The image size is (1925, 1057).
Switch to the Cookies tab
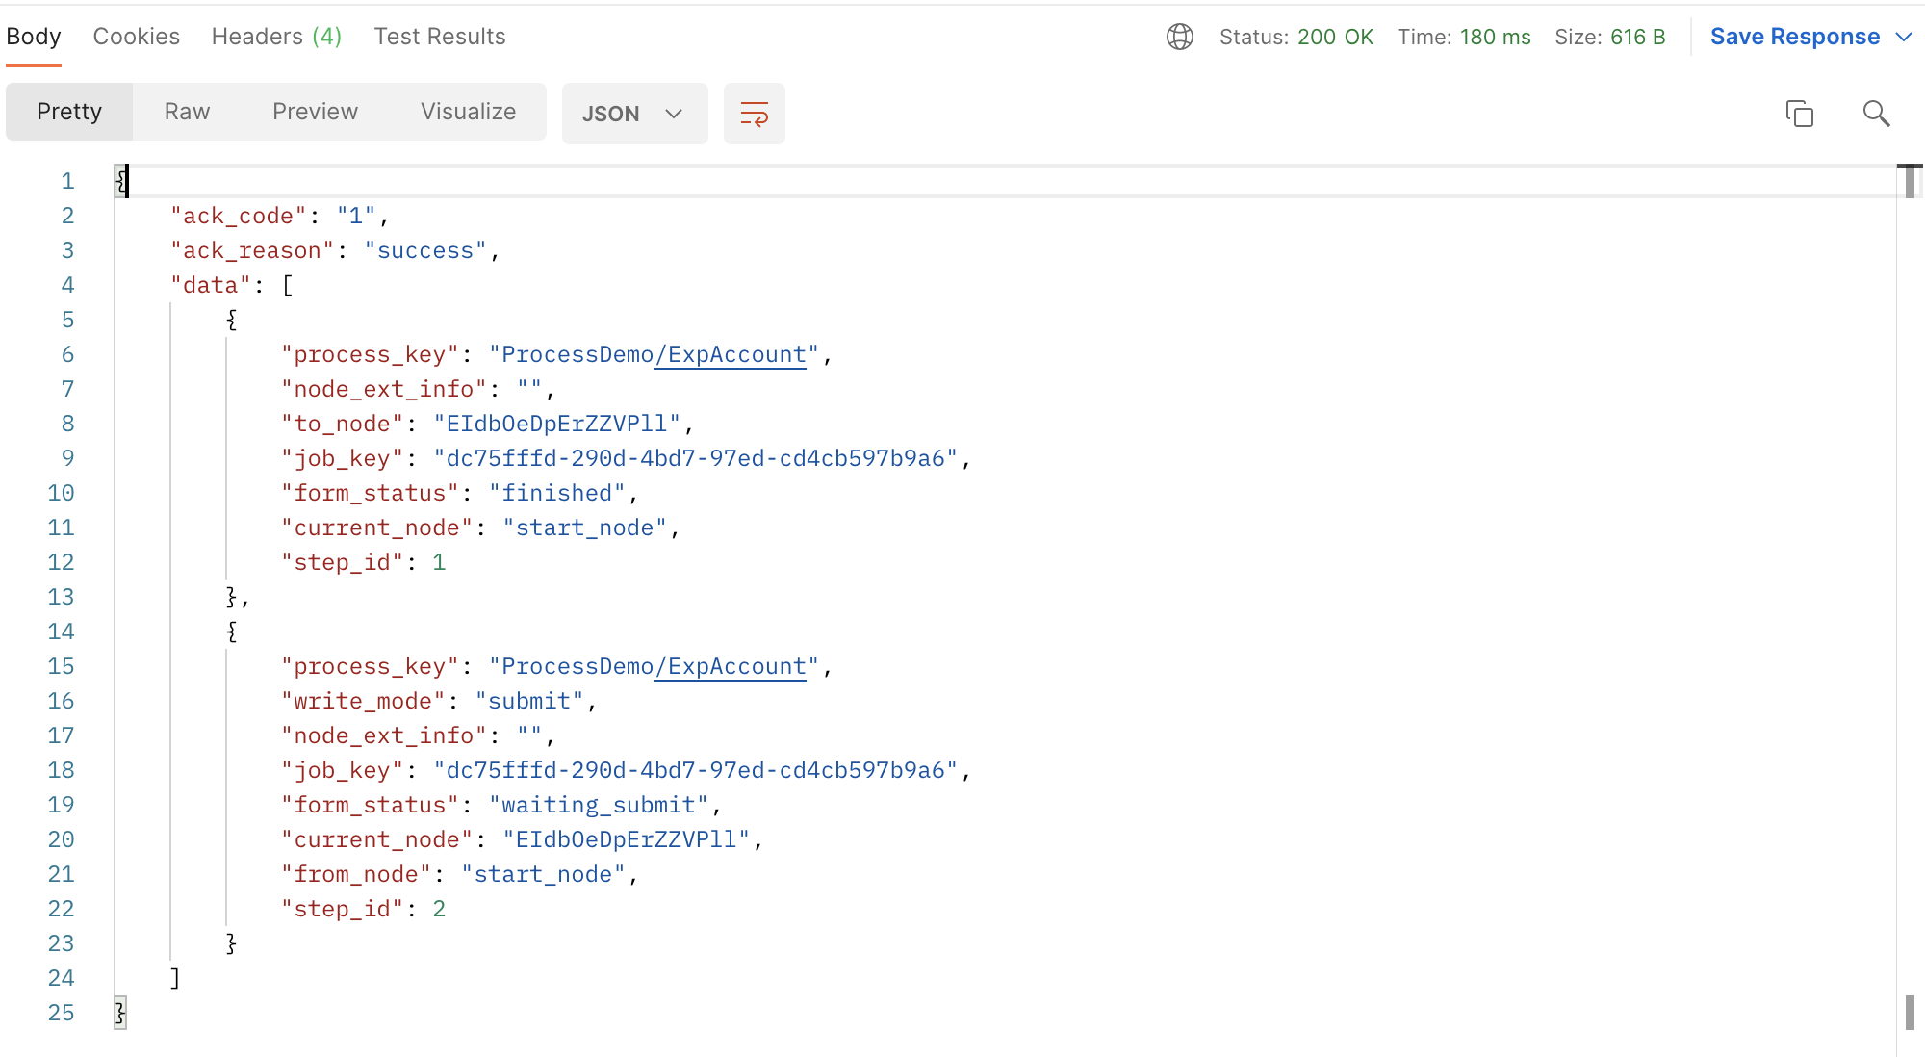[x=137, y=37]
